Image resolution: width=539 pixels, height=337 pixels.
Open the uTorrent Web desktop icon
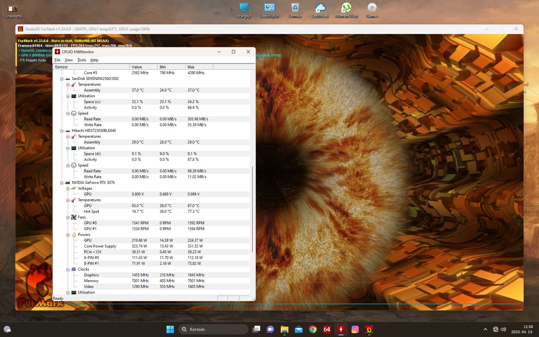pos(346,11)
